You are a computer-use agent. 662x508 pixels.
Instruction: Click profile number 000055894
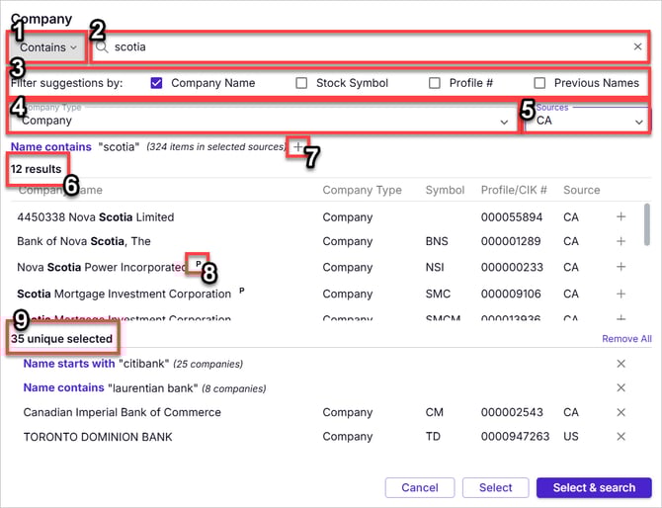tap(511, 217)
